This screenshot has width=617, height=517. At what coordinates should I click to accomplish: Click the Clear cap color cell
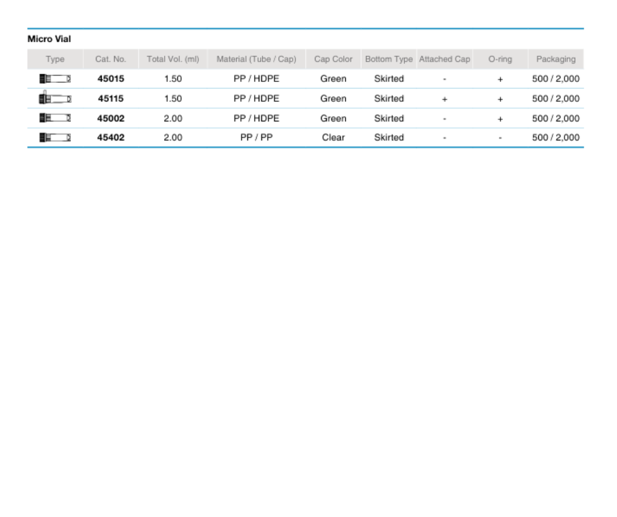[333, 138]
